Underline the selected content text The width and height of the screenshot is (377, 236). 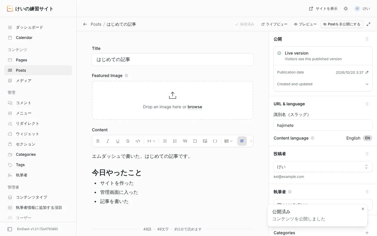tap(118, 141)
